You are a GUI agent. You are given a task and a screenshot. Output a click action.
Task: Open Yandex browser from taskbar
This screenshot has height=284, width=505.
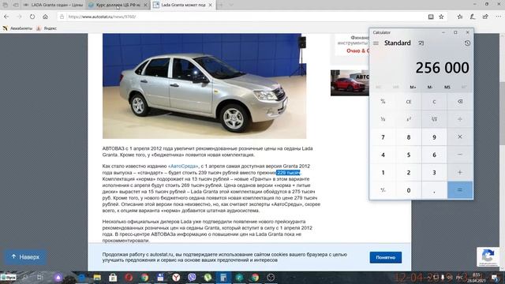[176, 277]
